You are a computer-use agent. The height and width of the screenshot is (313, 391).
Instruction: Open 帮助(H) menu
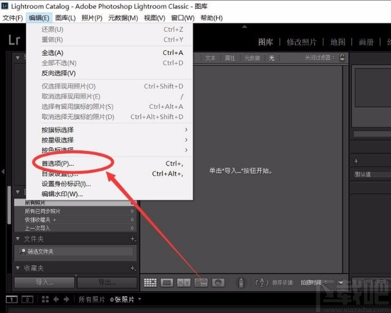(x=212, y=18)
